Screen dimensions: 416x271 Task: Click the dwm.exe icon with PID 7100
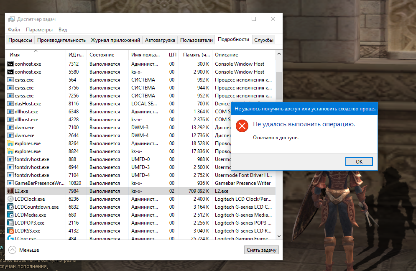10,128
